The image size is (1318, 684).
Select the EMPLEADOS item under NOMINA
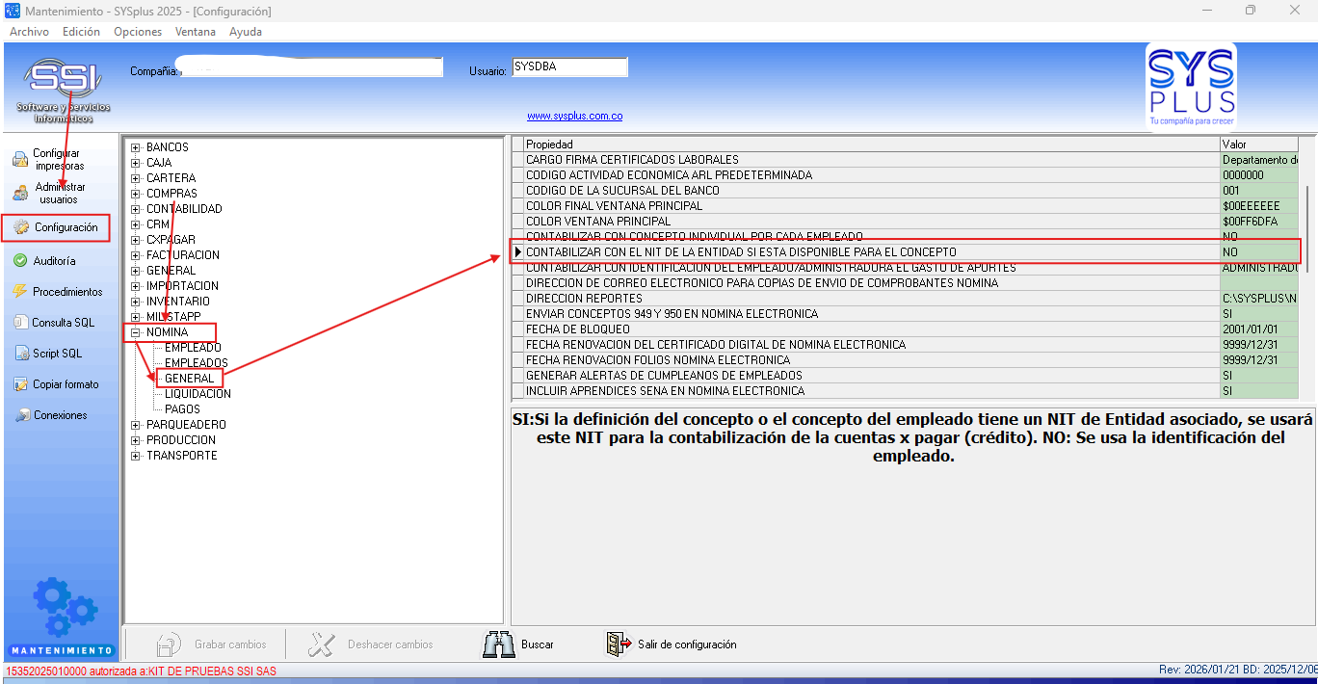coord(197,363)
